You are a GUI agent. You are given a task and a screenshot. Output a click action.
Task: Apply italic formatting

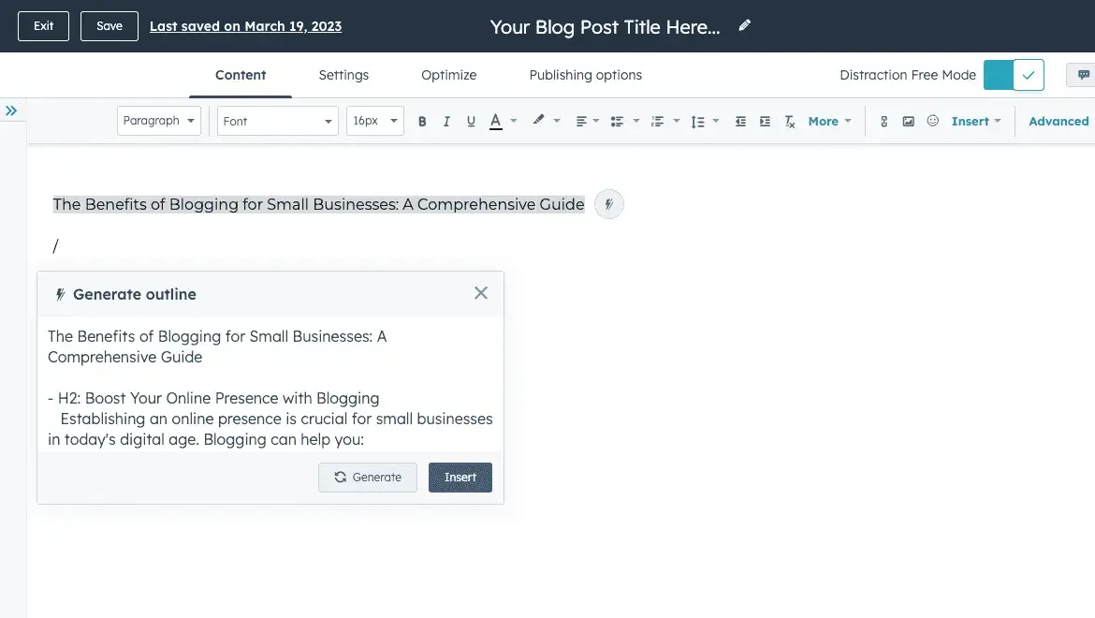tap(446, 122)
